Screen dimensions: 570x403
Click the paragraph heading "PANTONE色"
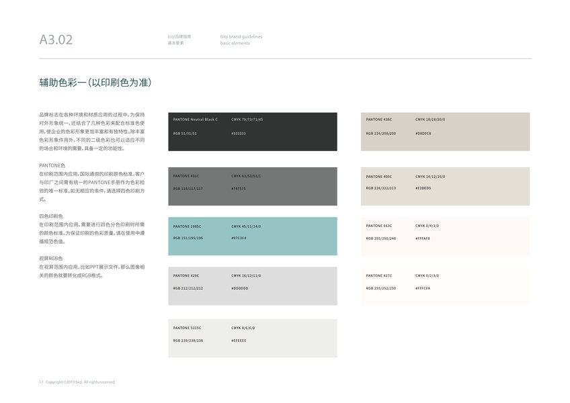click(52, 165)
